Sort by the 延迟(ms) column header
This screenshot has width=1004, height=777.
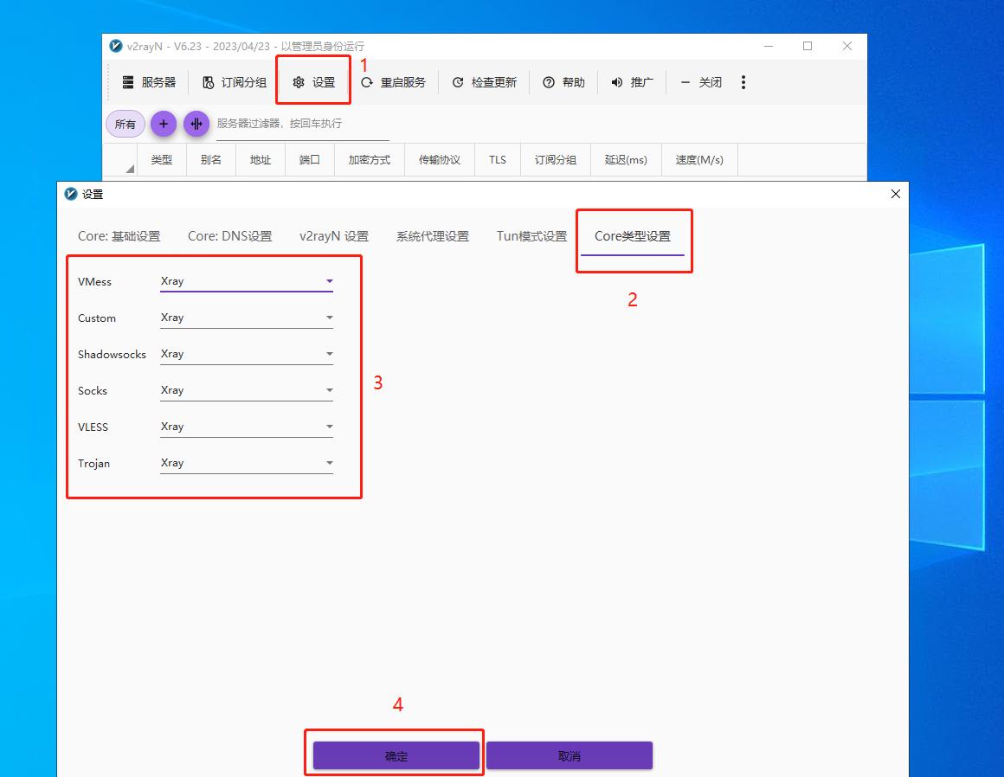click(626, 160)
